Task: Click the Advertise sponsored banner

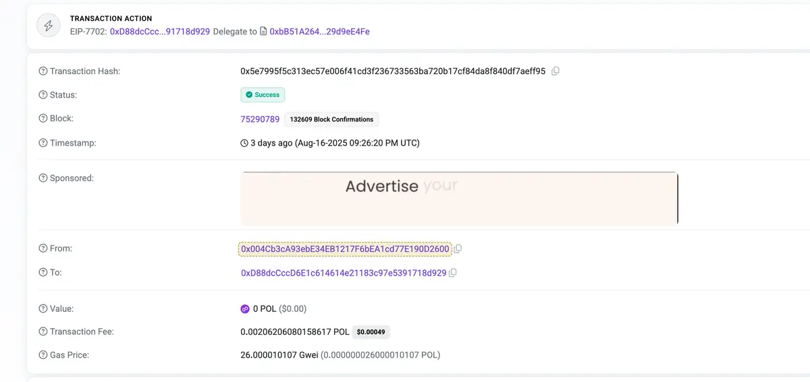Action: tap(459, 198)
